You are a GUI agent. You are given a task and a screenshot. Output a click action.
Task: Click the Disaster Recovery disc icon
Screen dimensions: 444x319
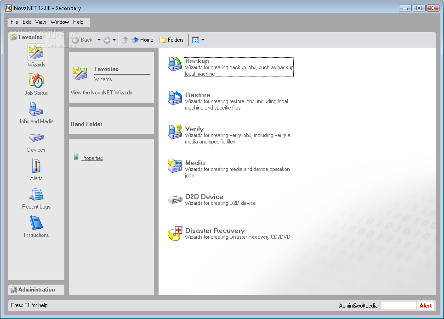(175, 233)
